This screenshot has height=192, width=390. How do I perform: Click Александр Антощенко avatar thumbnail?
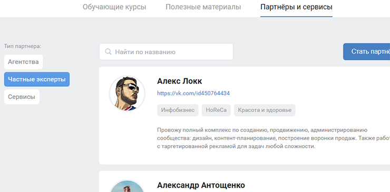pos(127,186)
